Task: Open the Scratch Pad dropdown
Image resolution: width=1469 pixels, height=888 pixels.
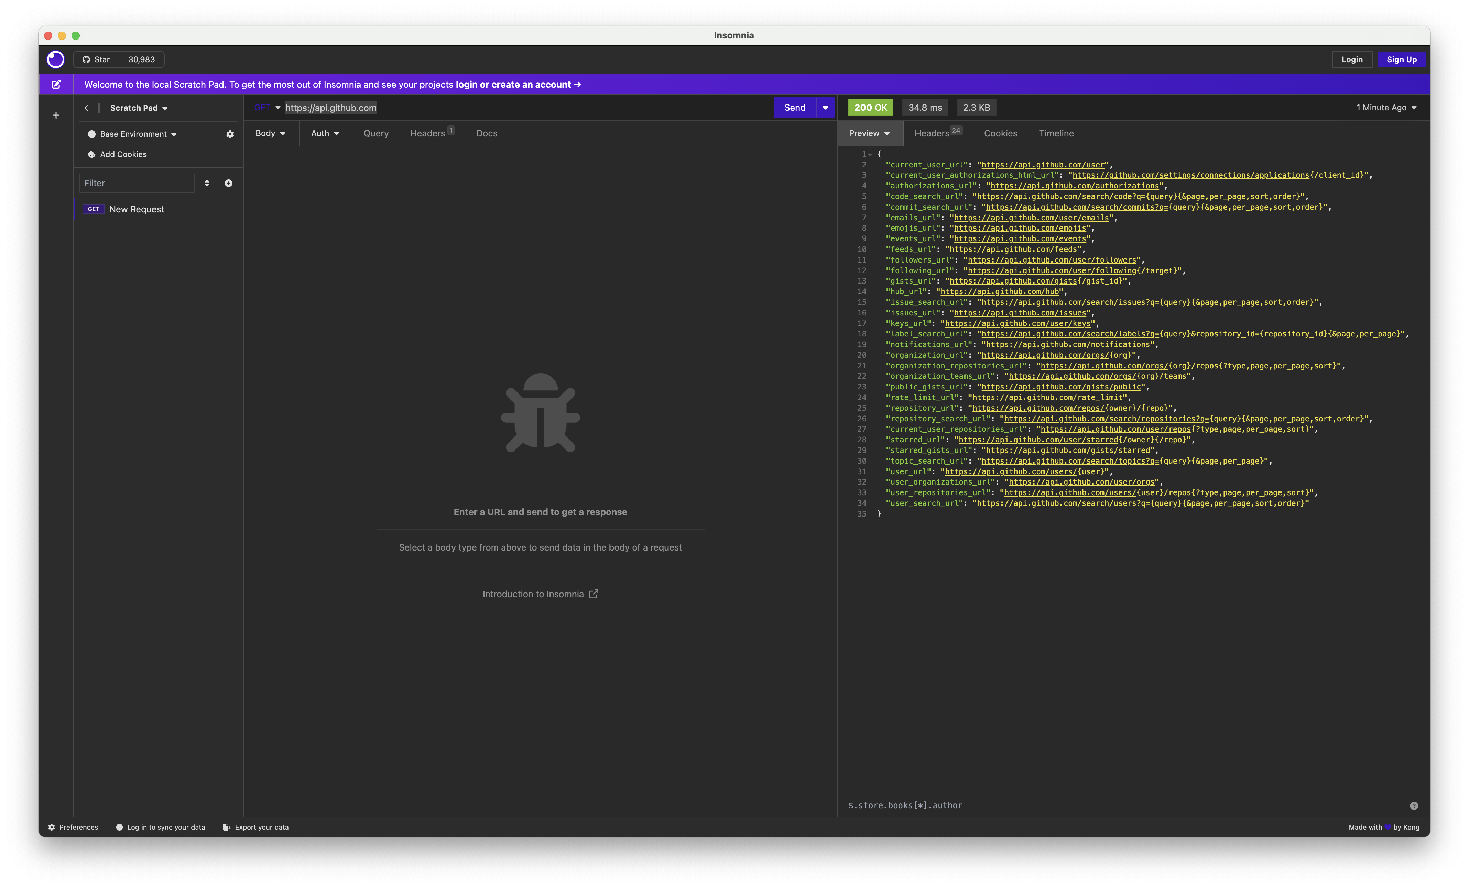Action: (138, 108)
